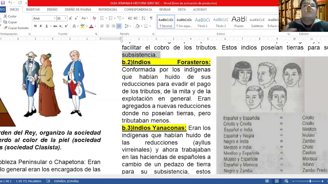The width and height of the screenshot is (328, 184).
Task: Increase indent in the paragraph group
Action: click(x=136, y=18)
